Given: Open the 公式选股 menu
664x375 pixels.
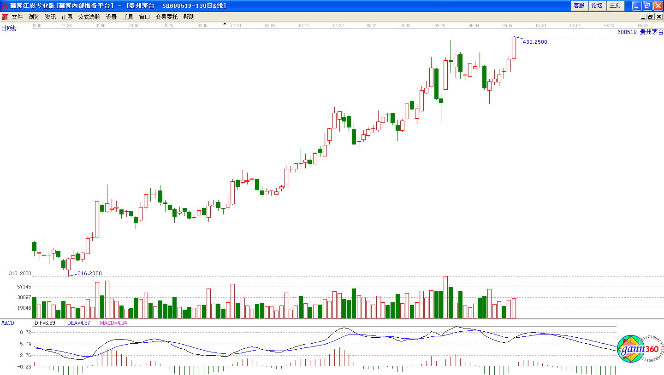Looking at the screenshot, I should 89,17.
